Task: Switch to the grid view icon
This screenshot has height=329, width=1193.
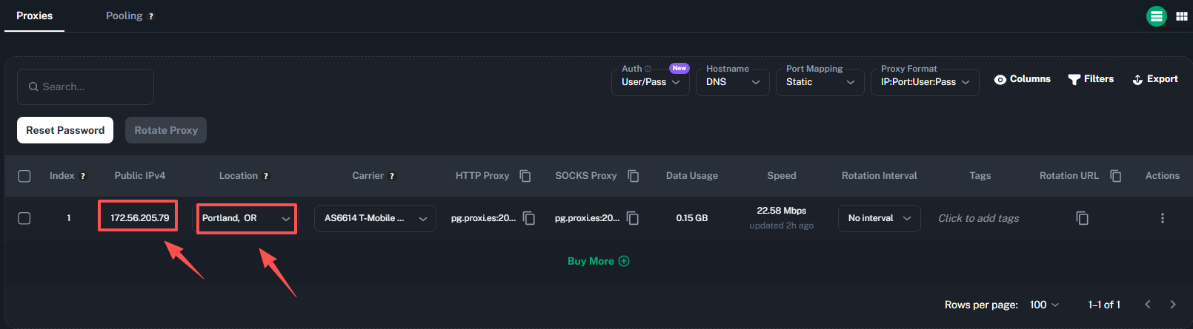Action: (1181, 16)
